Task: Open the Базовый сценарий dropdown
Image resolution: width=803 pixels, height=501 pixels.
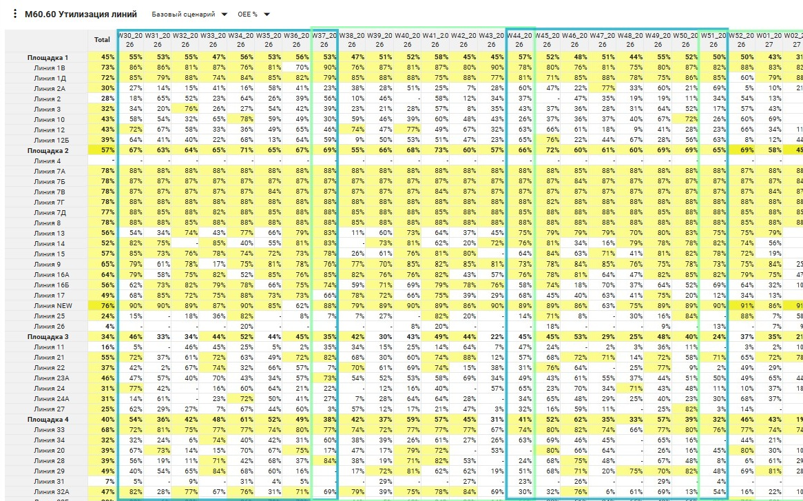Action: pos(189,14)
